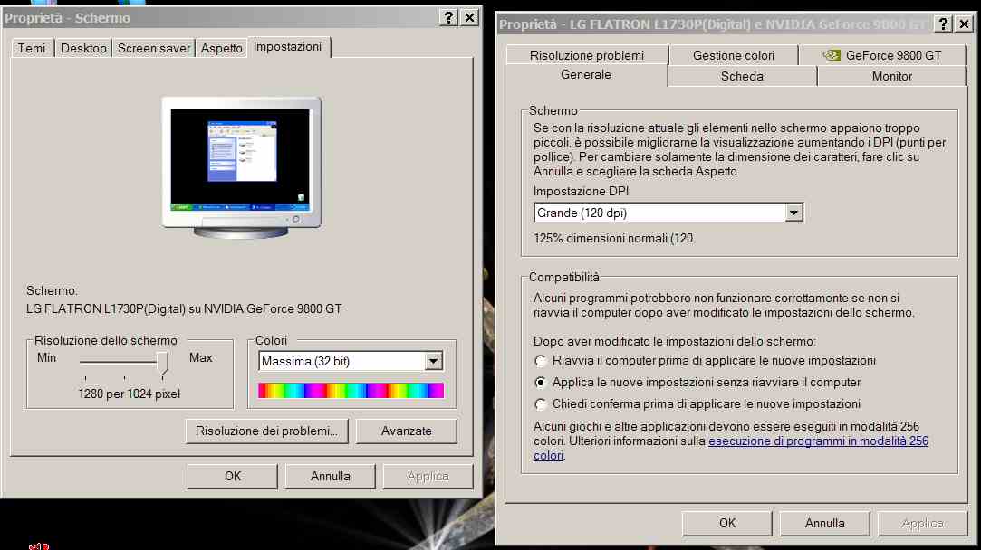Select Riavvia il computer prima di applicare
981x550 pixels.
[x=705, y=361]
